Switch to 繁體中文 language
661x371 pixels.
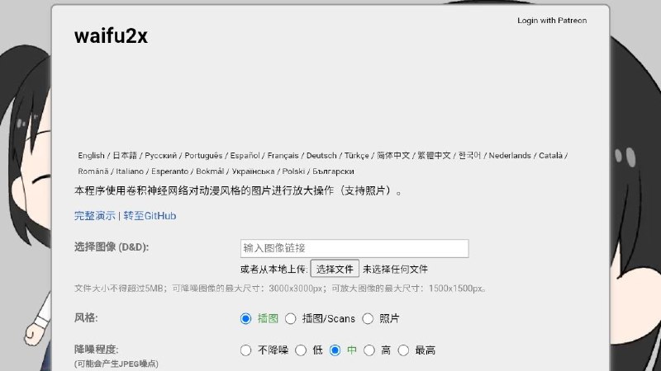pyautogui.click(x=434, y=156)
